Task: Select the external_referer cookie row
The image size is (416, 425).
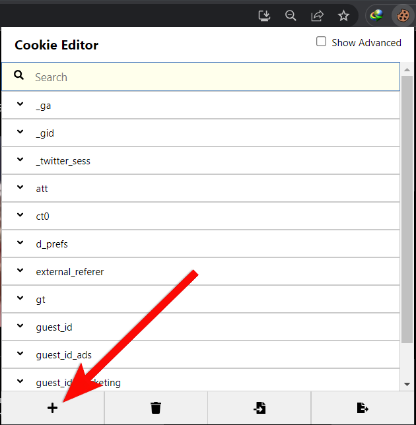Action: click(198, 272)
